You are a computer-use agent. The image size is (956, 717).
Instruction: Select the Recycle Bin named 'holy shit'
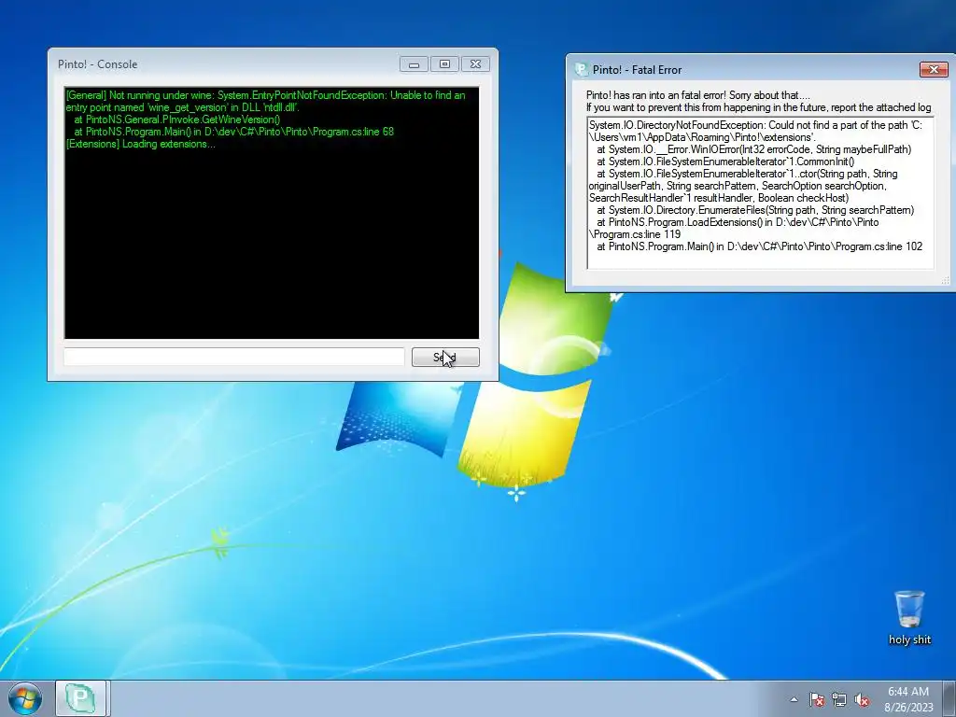tap(909, 618)
